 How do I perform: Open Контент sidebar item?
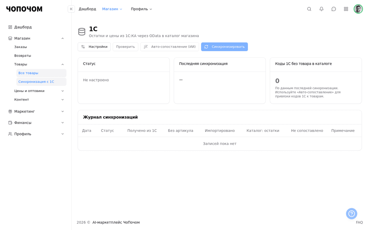click(x=21, y=99)
